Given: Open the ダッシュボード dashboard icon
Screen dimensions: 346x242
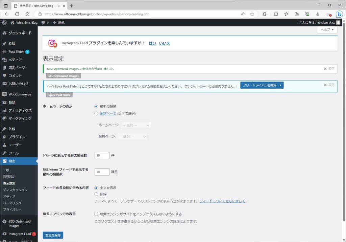Looking at the screenshot, I should [4, 33].
